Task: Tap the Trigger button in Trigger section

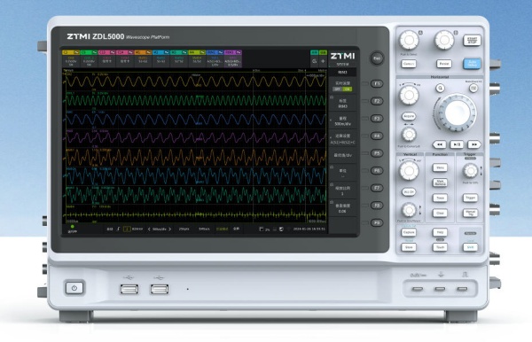Action: pos(470,198)
